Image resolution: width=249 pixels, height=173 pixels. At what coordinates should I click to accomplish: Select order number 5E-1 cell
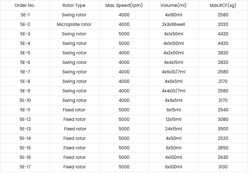[25, 15]
